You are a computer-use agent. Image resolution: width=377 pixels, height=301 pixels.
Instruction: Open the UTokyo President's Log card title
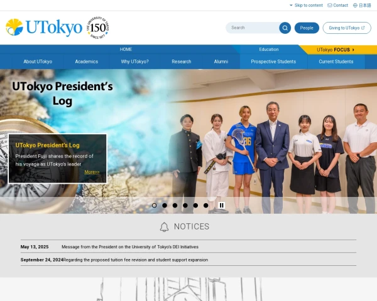point(47,145)
